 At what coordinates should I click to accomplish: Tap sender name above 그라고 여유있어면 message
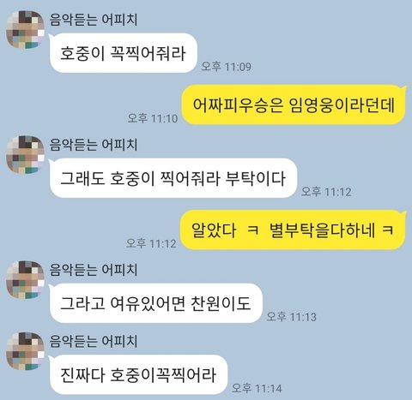point(94,270)
